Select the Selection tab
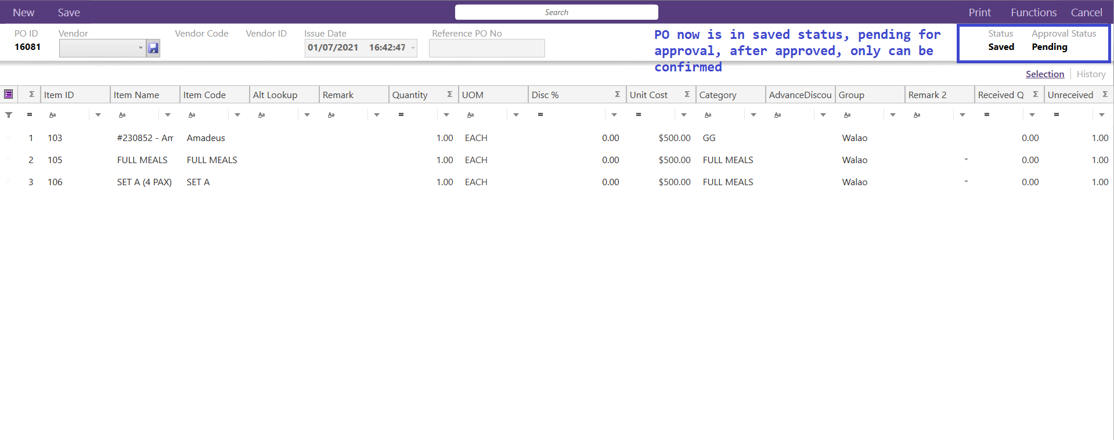Viewport: 1114px width, 440px height. pyautogui.click(x=1044, y=74)
